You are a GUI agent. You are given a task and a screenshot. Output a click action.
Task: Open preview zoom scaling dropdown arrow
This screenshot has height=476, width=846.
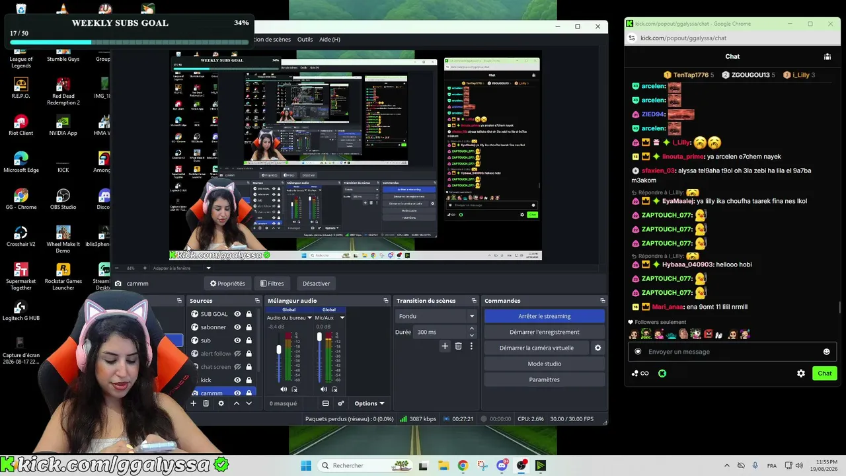[x=208, y=268]
